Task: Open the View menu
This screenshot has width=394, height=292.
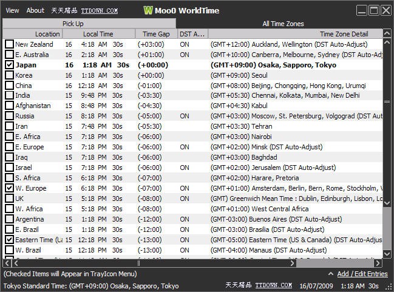Action: tap(12, 10)
